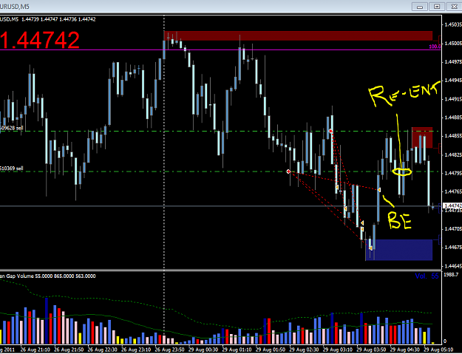The height and width of the screenshot is (354, 462).
Task: Click the '29 Aug 00:30' time axis label
Action: (x=203, y=350)
